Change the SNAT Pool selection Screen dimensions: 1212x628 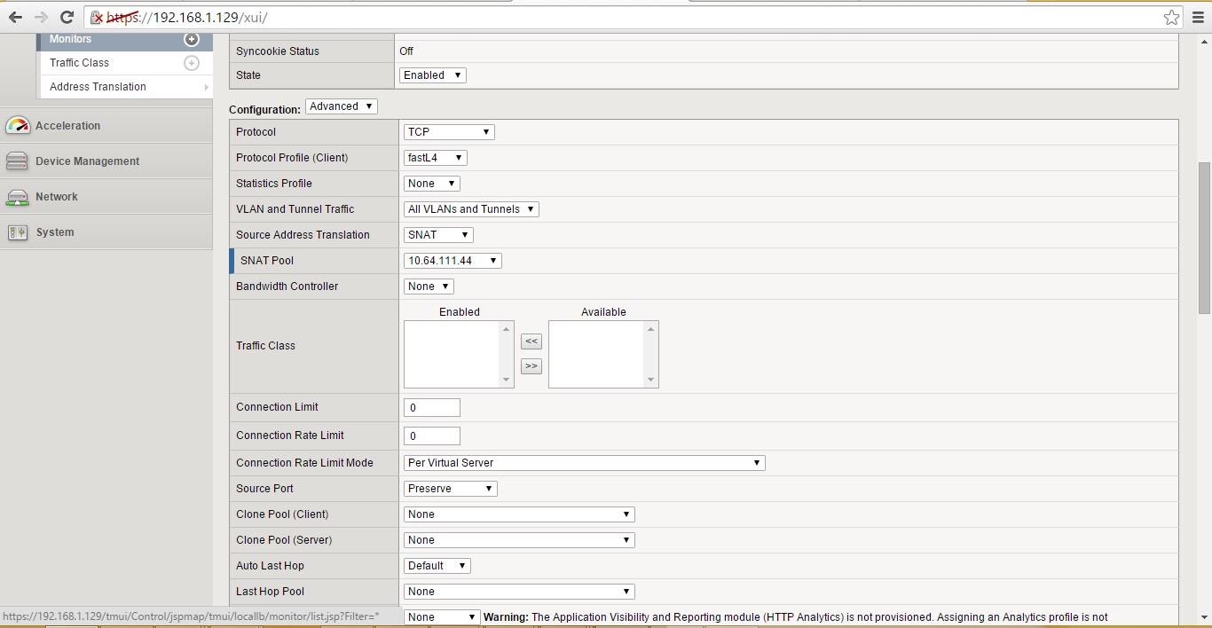452,260
